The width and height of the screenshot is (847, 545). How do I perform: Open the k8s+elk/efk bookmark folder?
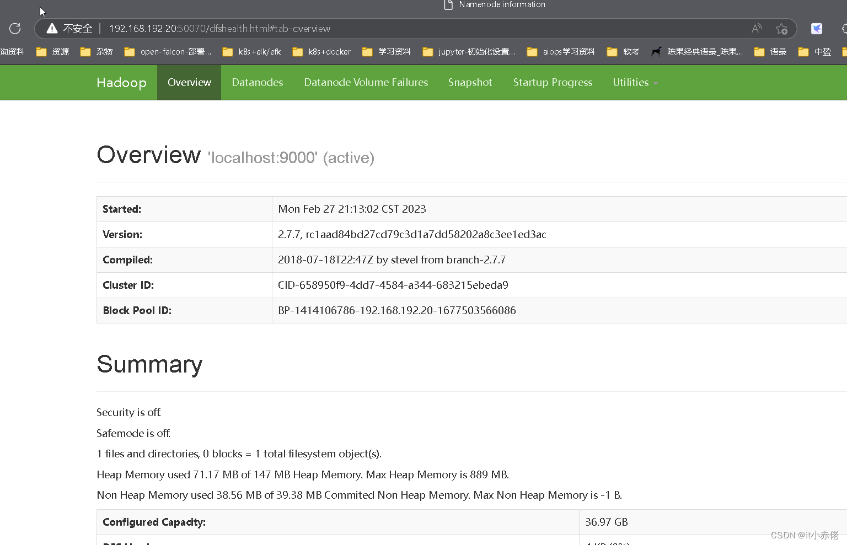(251, 52)
